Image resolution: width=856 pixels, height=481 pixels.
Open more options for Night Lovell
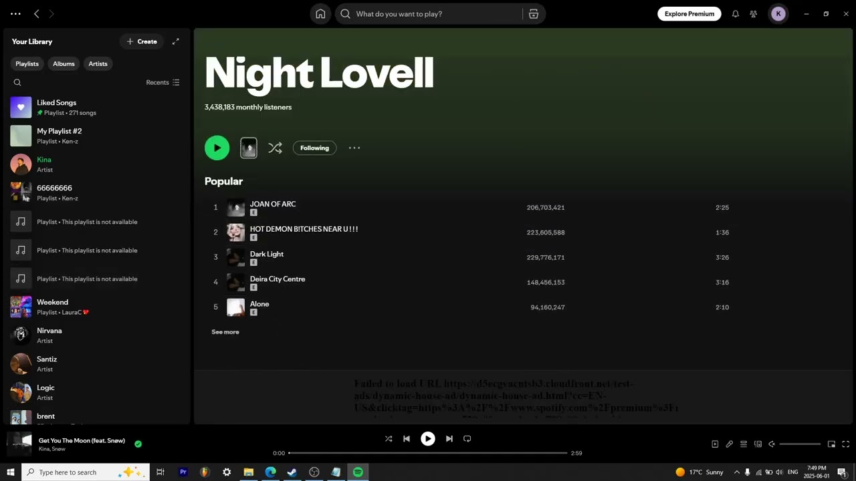point(354,148)
